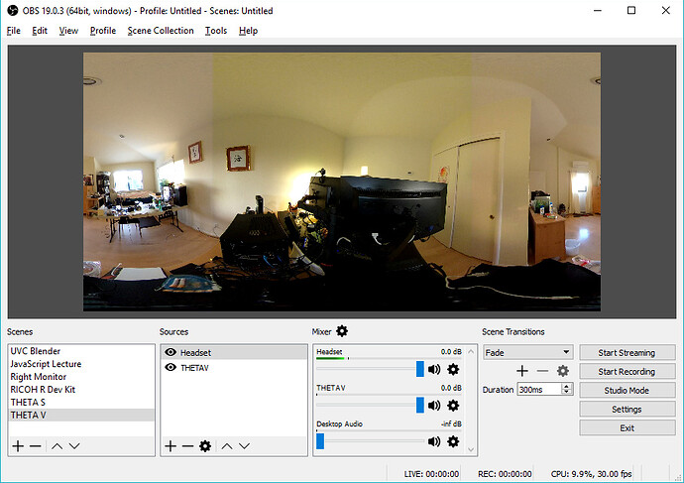The height and width of the screenshot is (483, 684).
Task: Click the LIVE: 00:00:00 status text
Action: [x=431, y=474]
